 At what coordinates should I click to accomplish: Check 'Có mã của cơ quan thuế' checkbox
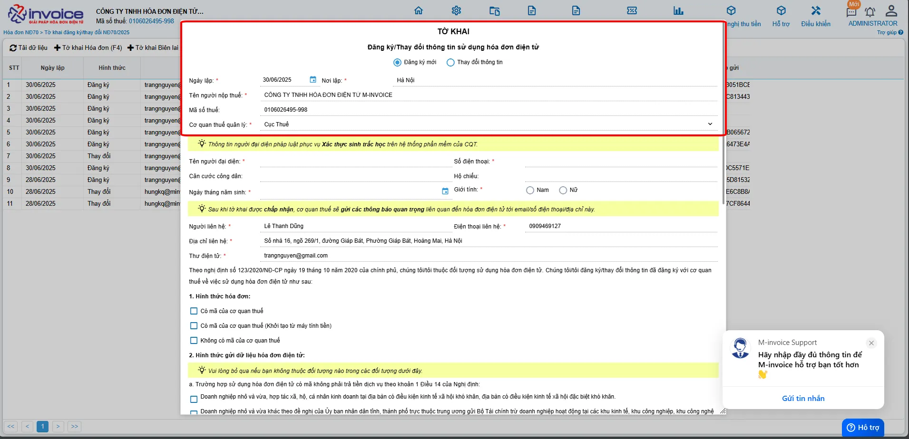click(x=194, y=311)
